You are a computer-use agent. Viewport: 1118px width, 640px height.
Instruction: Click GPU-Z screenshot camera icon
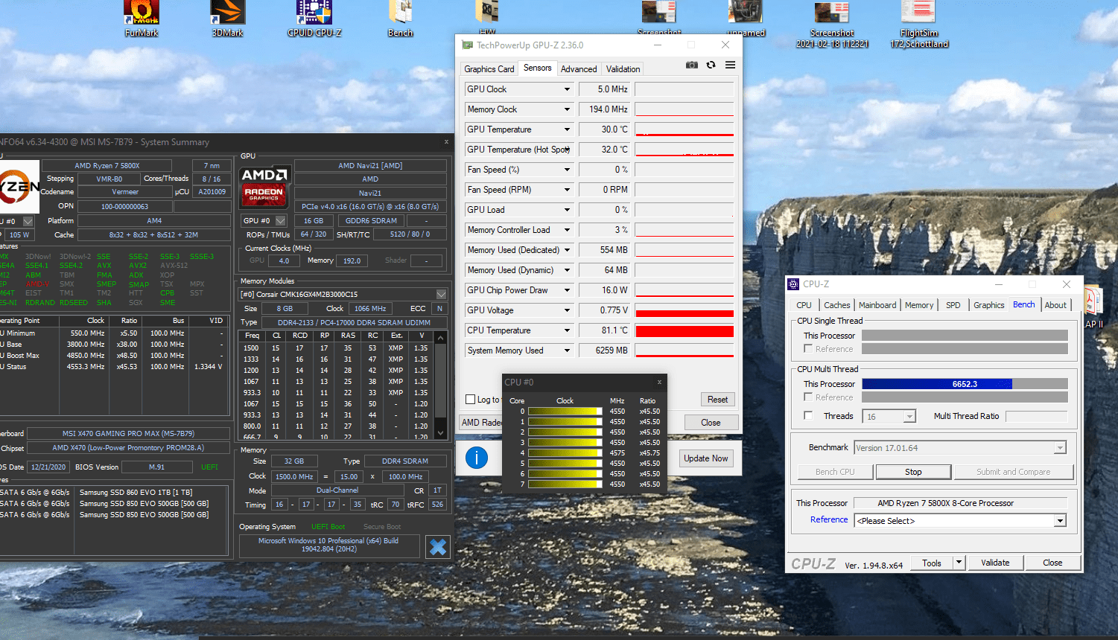click(692, 65)
